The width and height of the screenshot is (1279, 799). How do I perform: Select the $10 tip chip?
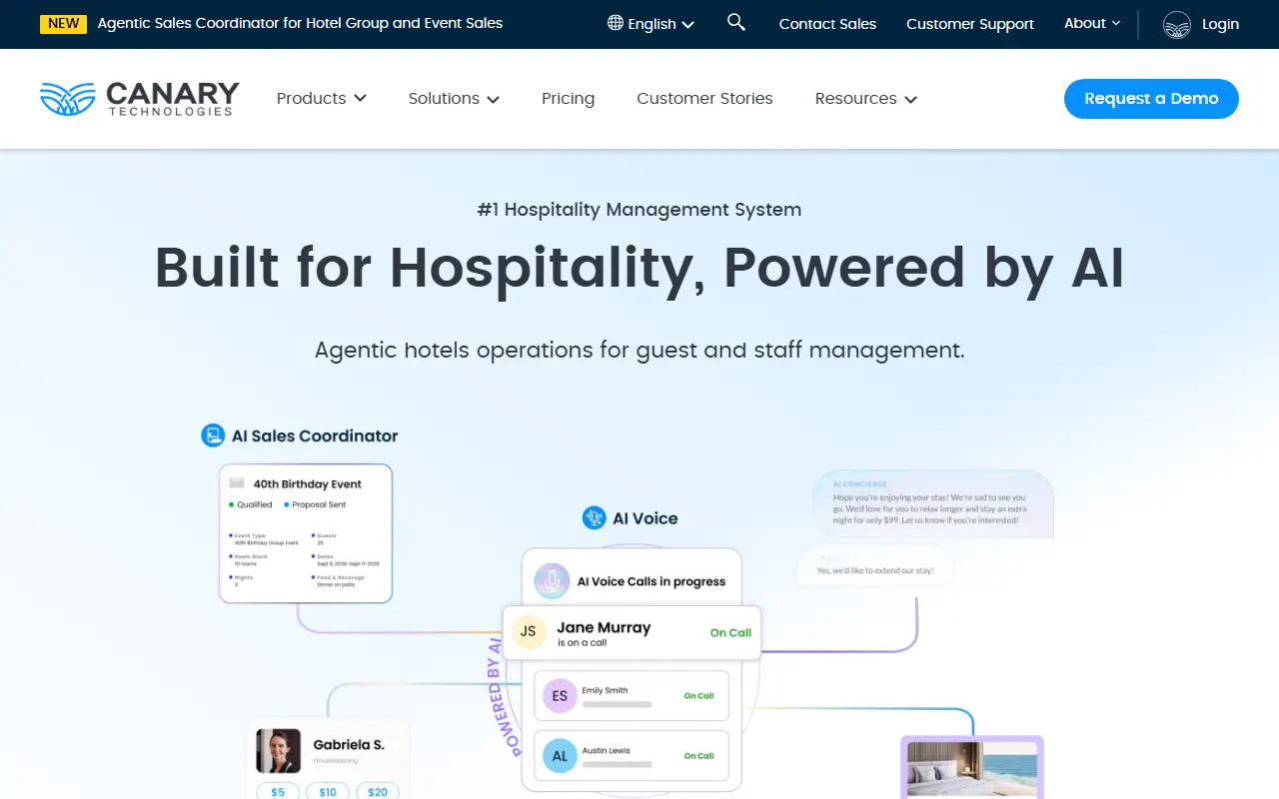pos(328,791)
